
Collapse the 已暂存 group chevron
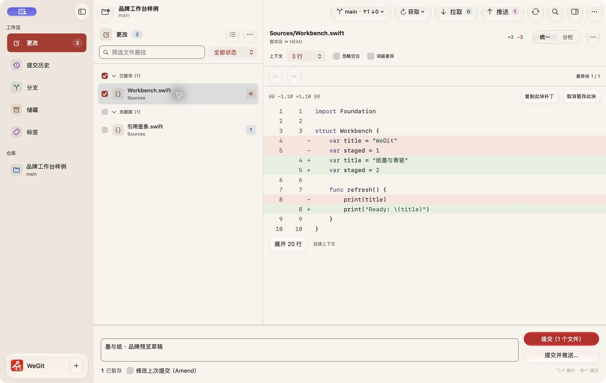tap(114, 76)
